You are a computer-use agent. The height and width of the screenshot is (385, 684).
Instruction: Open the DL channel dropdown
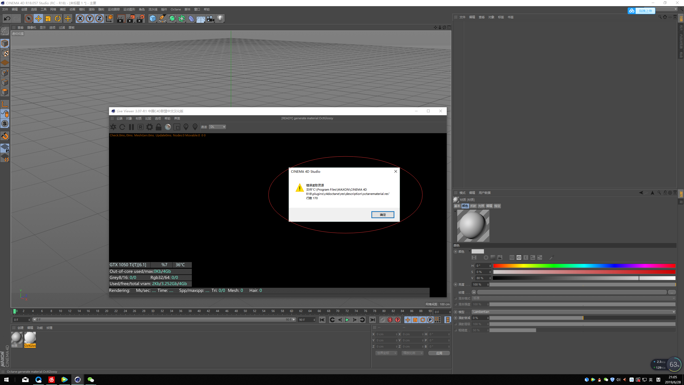pos(217,127)
